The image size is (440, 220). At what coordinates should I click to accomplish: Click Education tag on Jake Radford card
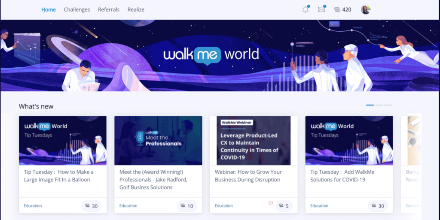pyautogui.click(x=128, y=206)
